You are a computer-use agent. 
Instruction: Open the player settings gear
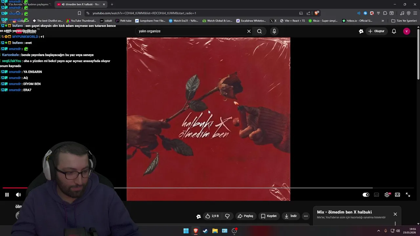click(x=387, y=195)
